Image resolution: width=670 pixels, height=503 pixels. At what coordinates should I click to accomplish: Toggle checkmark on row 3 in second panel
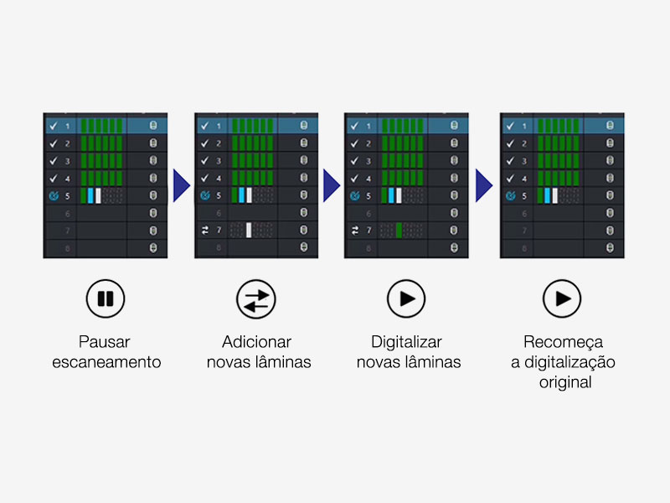click(x=204, y=161)
